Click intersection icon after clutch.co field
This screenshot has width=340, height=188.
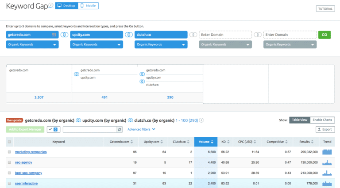[x=193, y=34]
